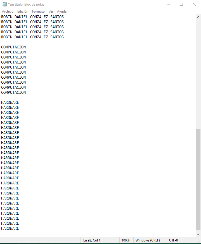
Task: Close the Bloc de notas window
Action: coord(194,4)
